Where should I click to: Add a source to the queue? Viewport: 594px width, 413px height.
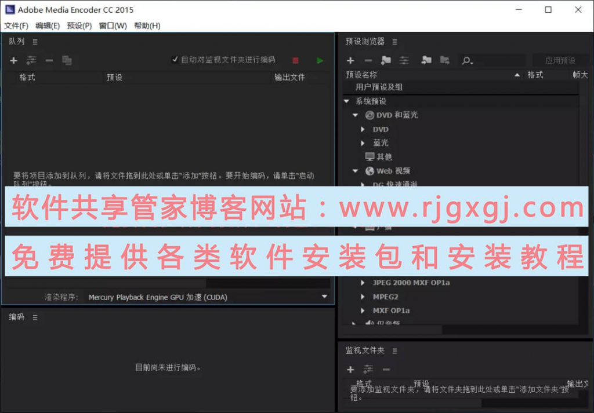(x=14, y=60)
